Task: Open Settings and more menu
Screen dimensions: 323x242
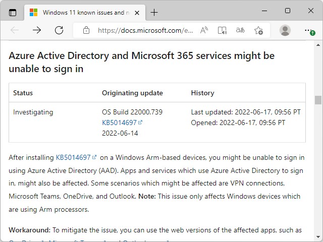Action: pos(309,30)
